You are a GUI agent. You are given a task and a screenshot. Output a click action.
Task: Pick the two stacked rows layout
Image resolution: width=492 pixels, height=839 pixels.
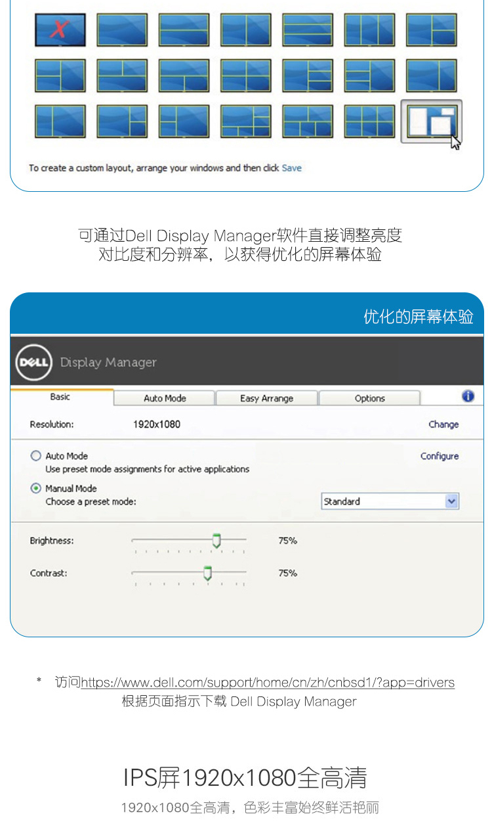pos(184,30)
